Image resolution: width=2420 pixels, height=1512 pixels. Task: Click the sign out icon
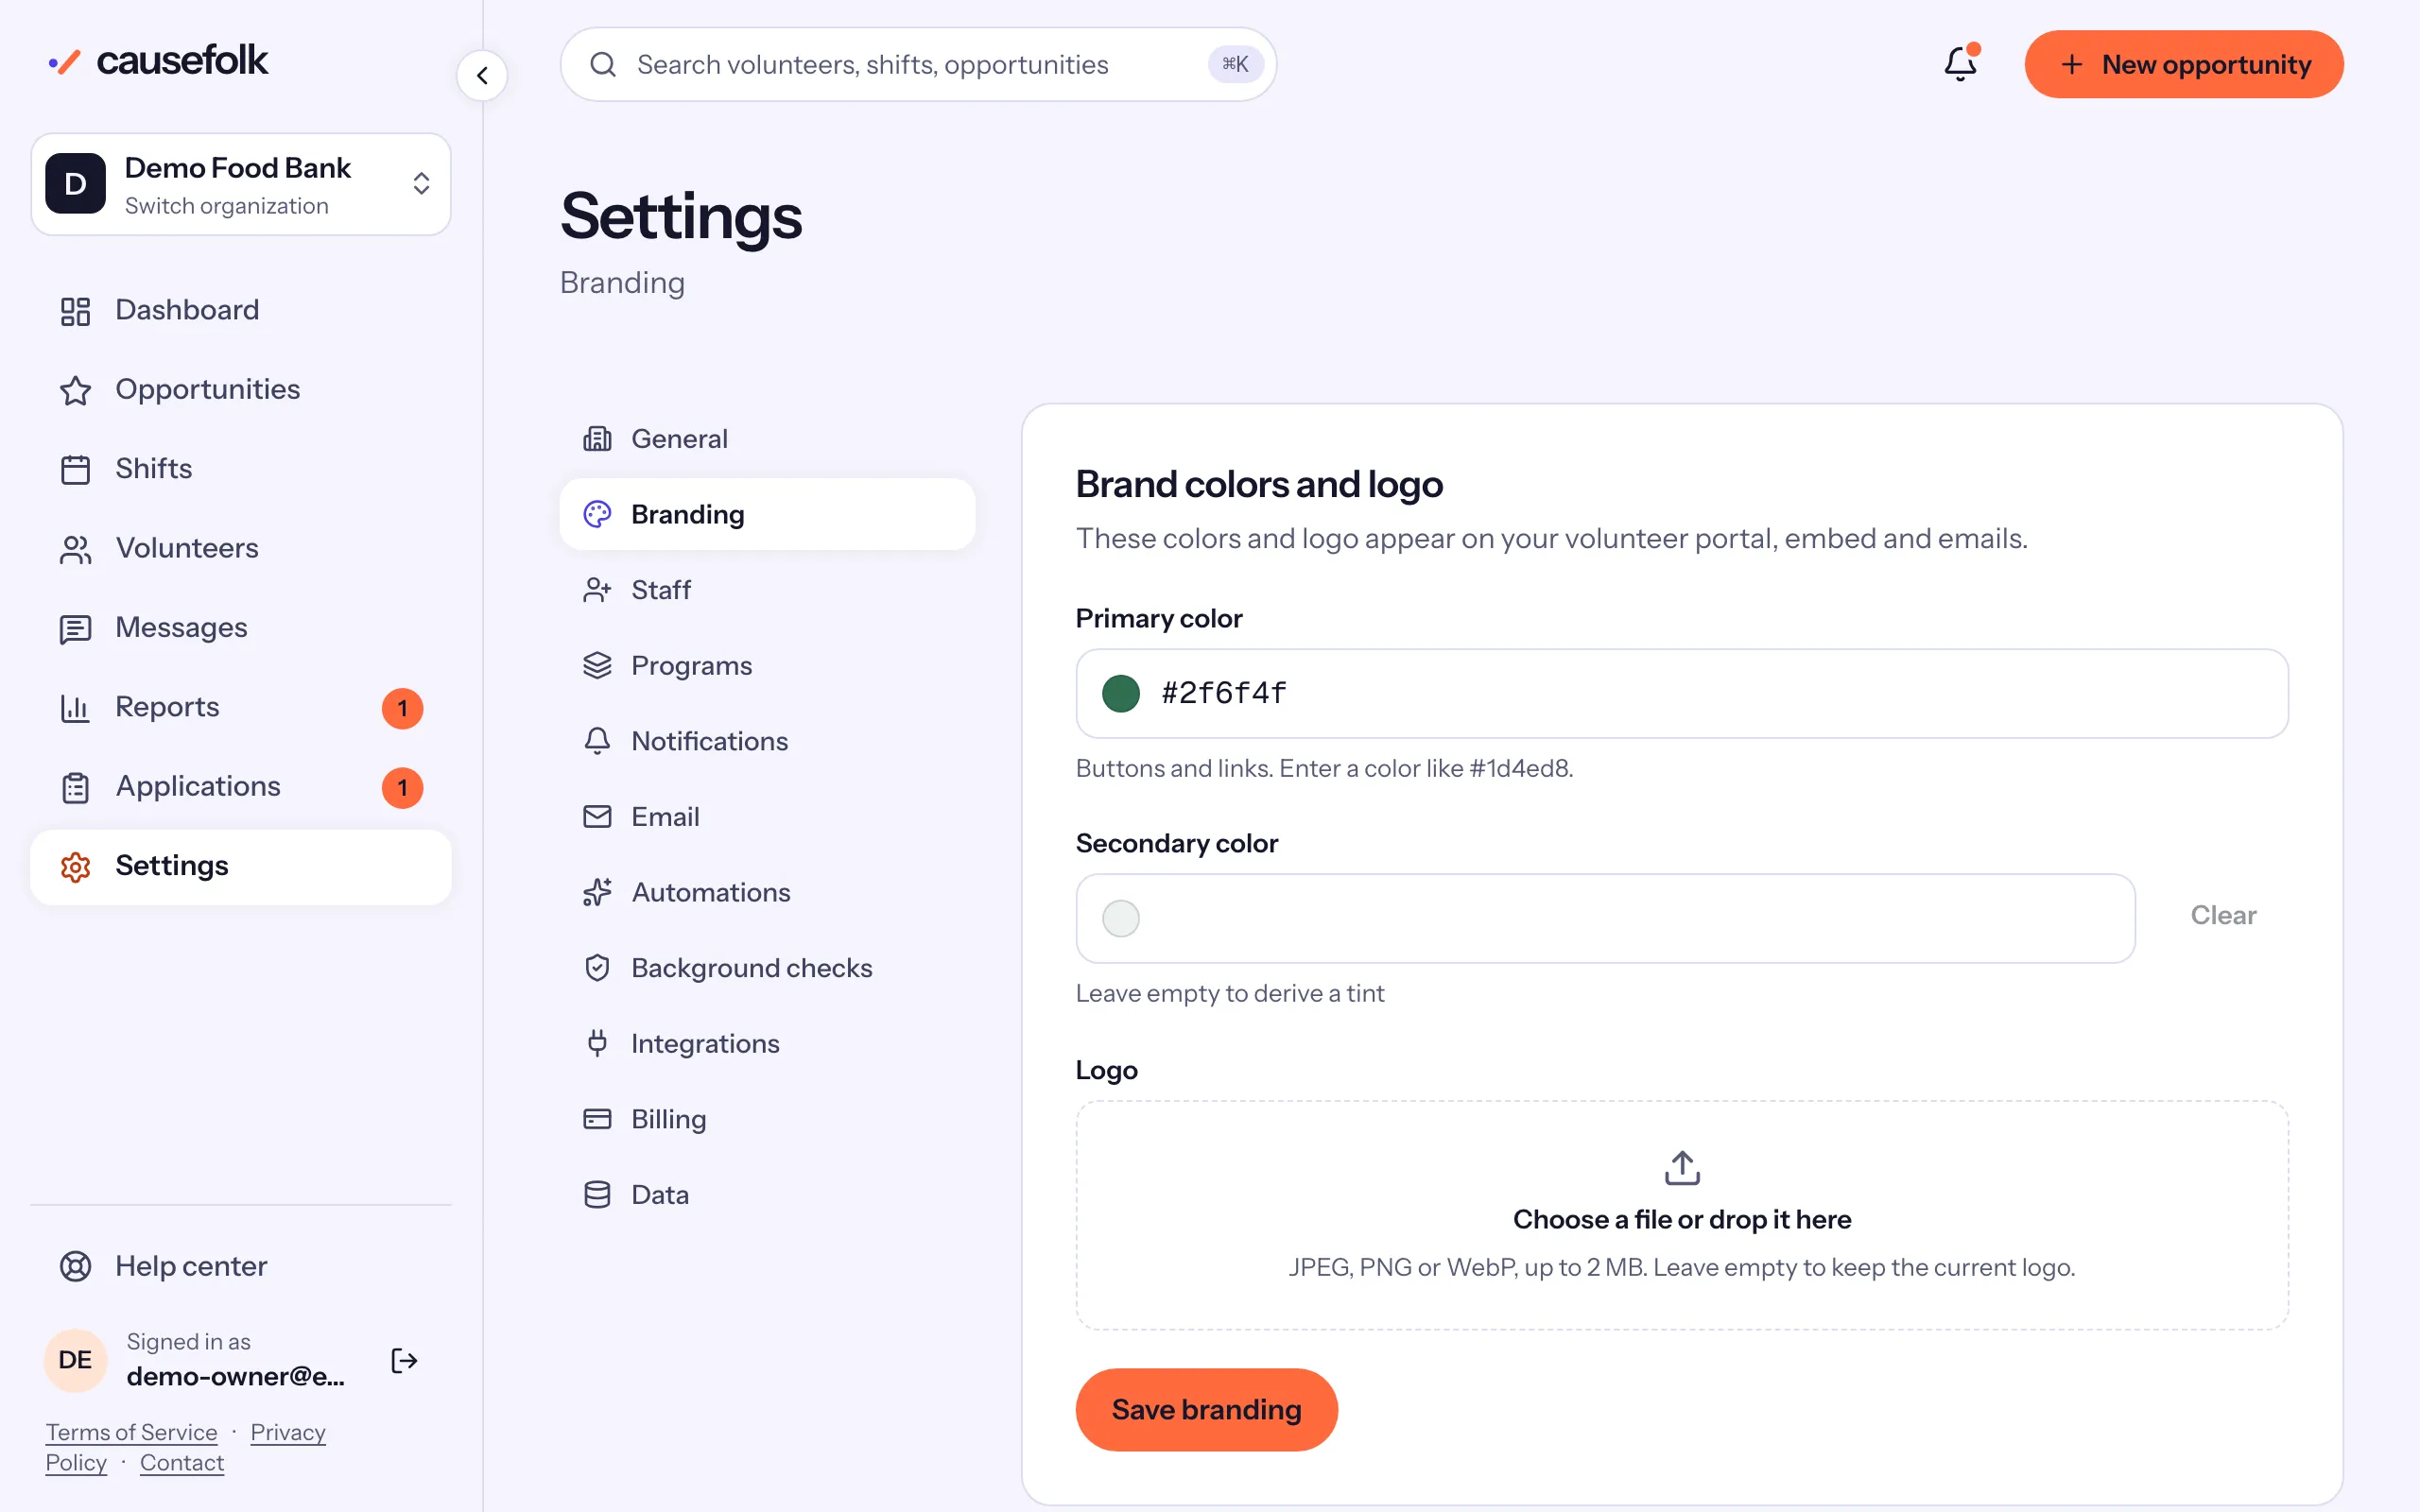[404, 1360]
